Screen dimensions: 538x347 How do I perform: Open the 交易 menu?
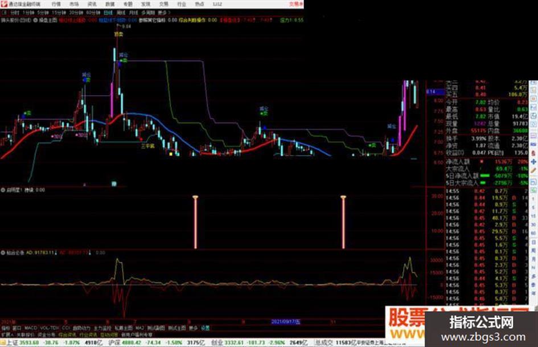click(163, 4)
